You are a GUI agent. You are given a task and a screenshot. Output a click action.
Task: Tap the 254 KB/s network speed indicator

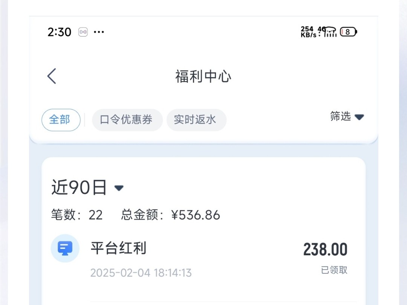coord(308,32)
